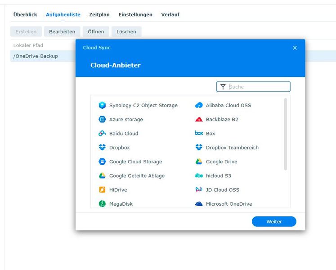
Task: Pick the Azure storage icon
Action: pyautogui.click(x=102, y=119)
